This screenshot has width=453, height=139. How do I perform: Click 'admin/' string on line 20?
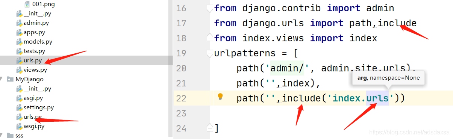point(287,68)
